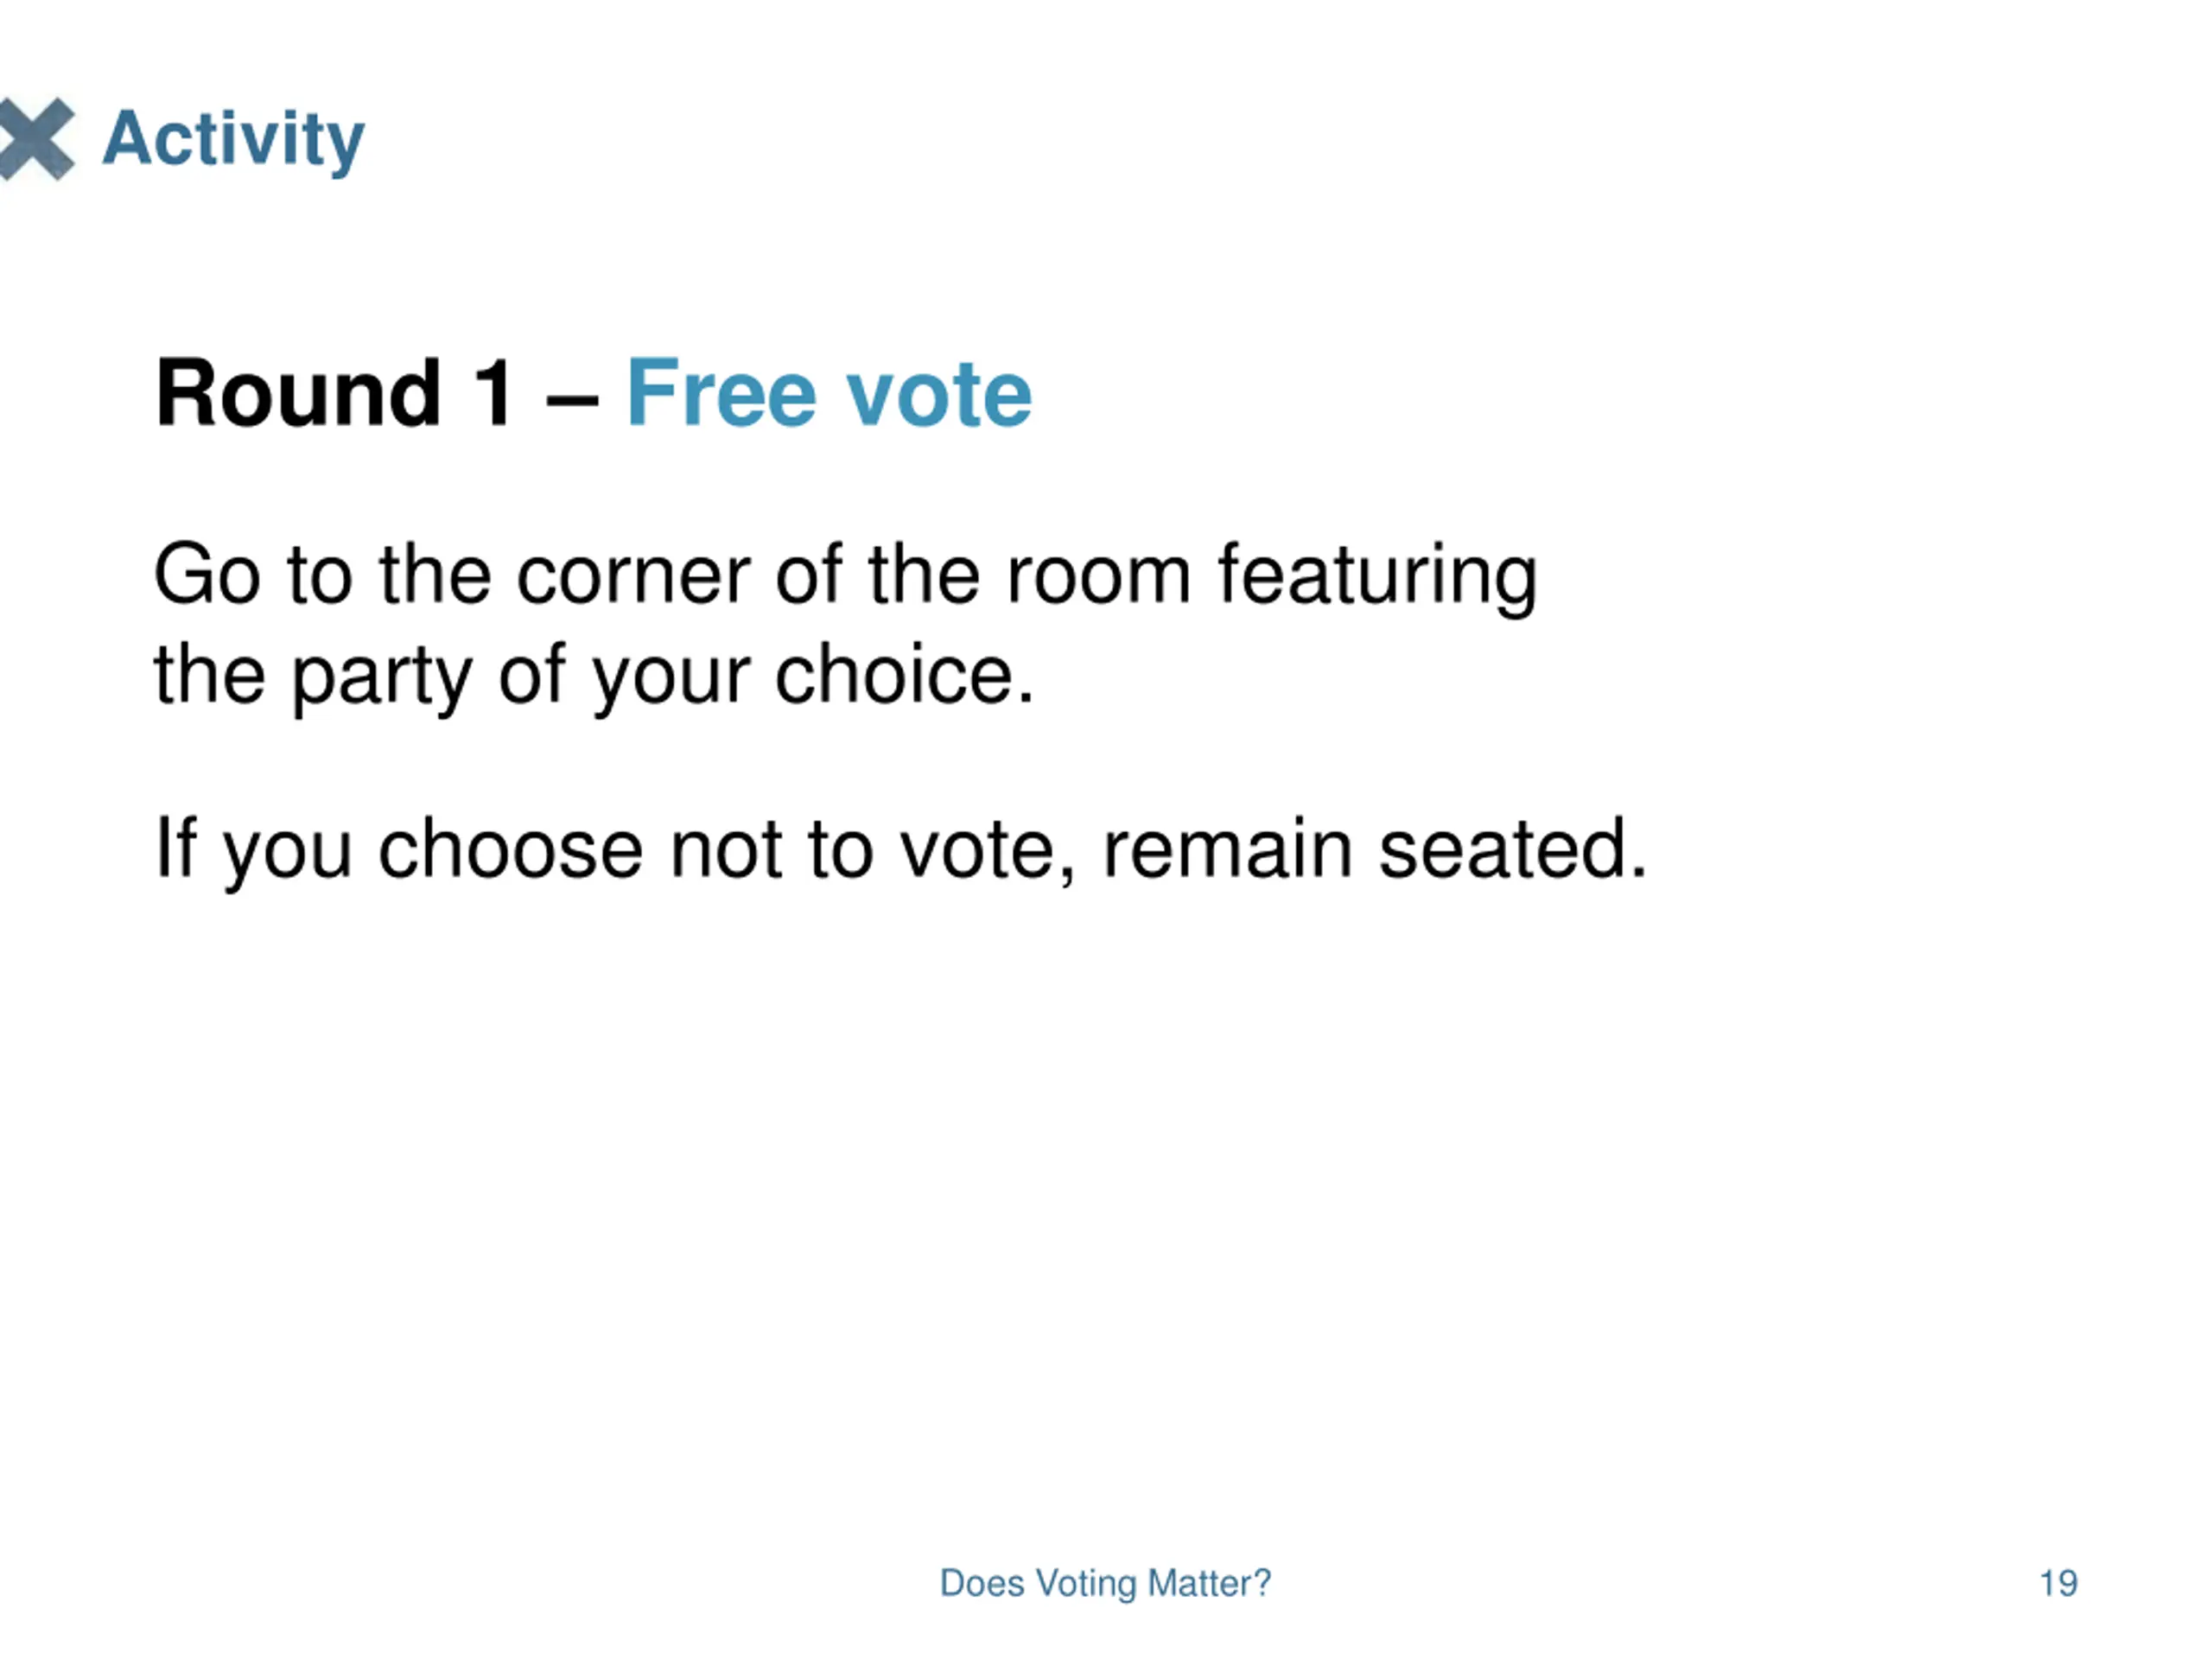This screenshot has width=2212, height=1659.
Task: Click the word seated
Action: click(x=1513, y=849)
